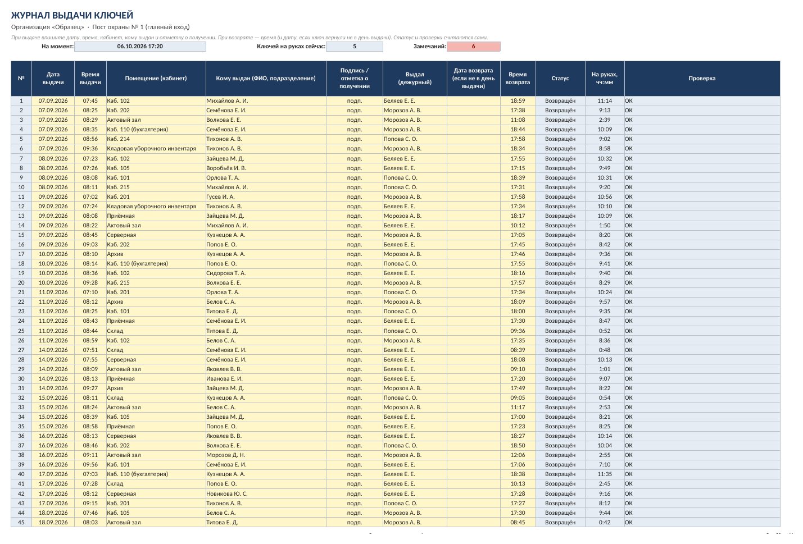Select «Возвращён» status in row 45

click(560, 523)
